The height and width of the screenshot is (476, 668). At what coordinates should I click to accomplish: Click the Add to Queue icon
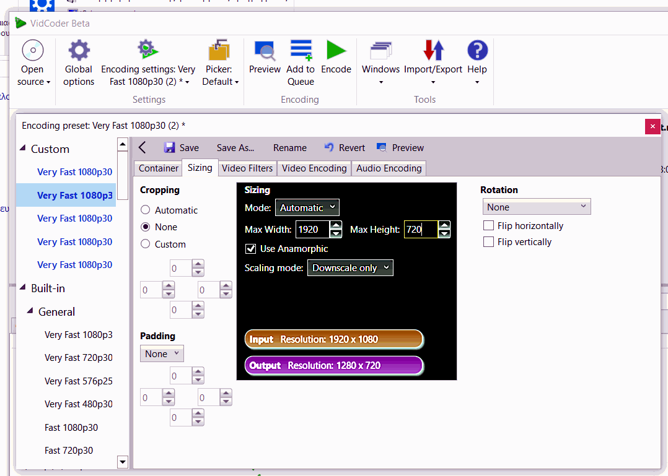click(301, 50)
